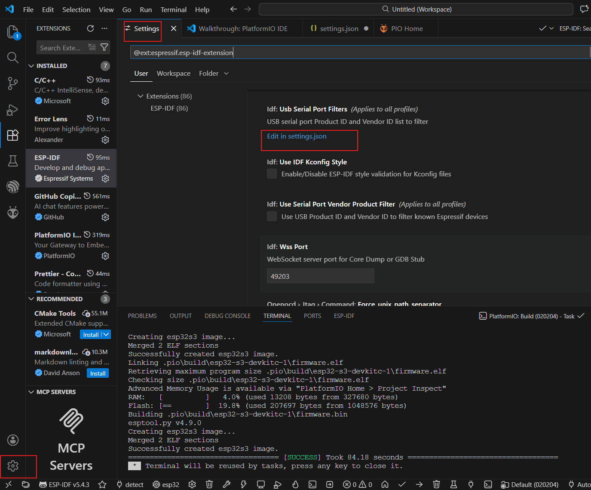Switch to the PIO Home tab
591x490 pixels.
(407, 28)
